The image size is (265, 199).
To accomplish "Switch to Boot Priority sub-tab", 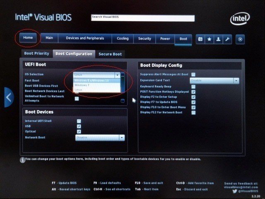I will point(36,53).
